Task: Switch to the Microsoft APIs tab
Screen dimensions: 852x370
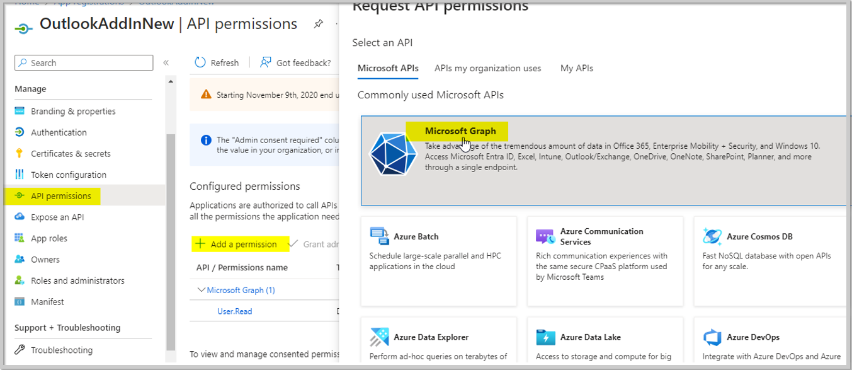Action: 388,68
